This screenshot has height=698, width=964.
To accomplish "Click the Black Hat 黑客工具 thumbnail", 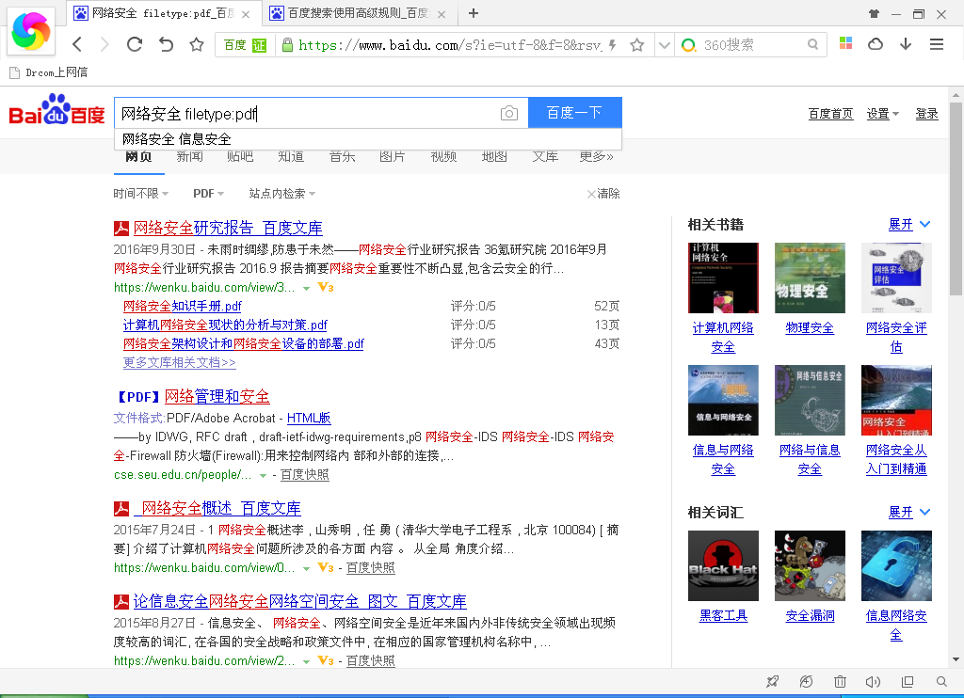I will pyautogui.click(x=723, y=566).
